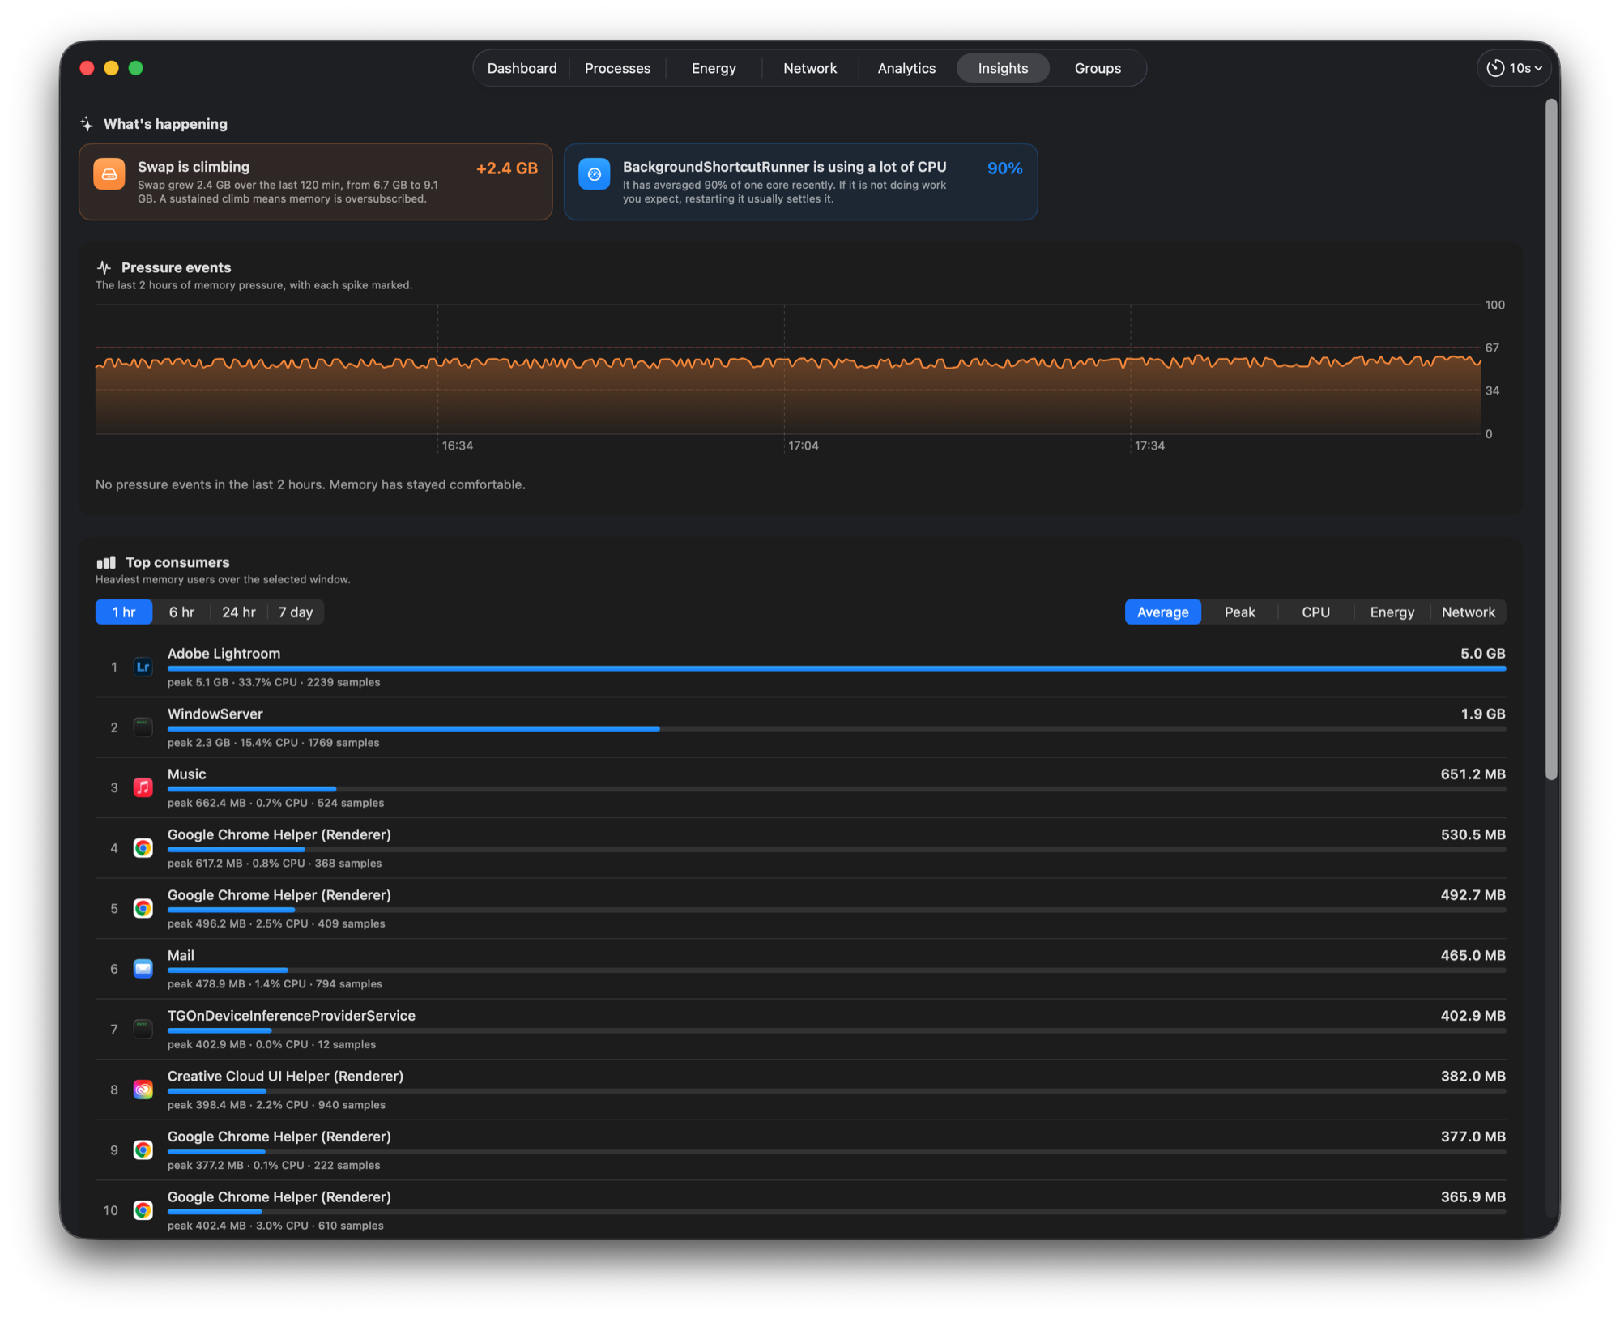Go to the Energy tab in top navigation

pyautogui.click(x=714, y=68)
